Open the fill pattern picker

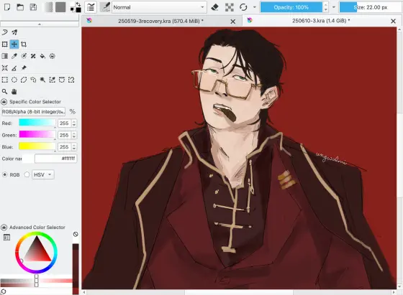click(x=60, y=7)
